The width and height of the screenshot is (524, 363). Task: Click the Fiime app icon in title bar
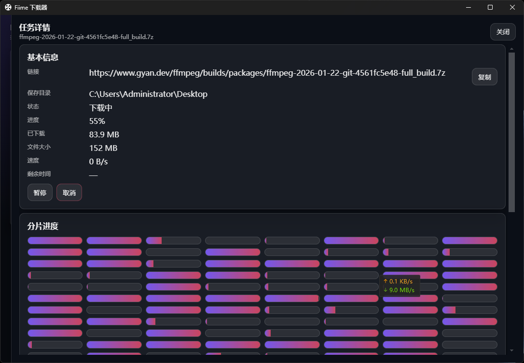click(8, 7)
